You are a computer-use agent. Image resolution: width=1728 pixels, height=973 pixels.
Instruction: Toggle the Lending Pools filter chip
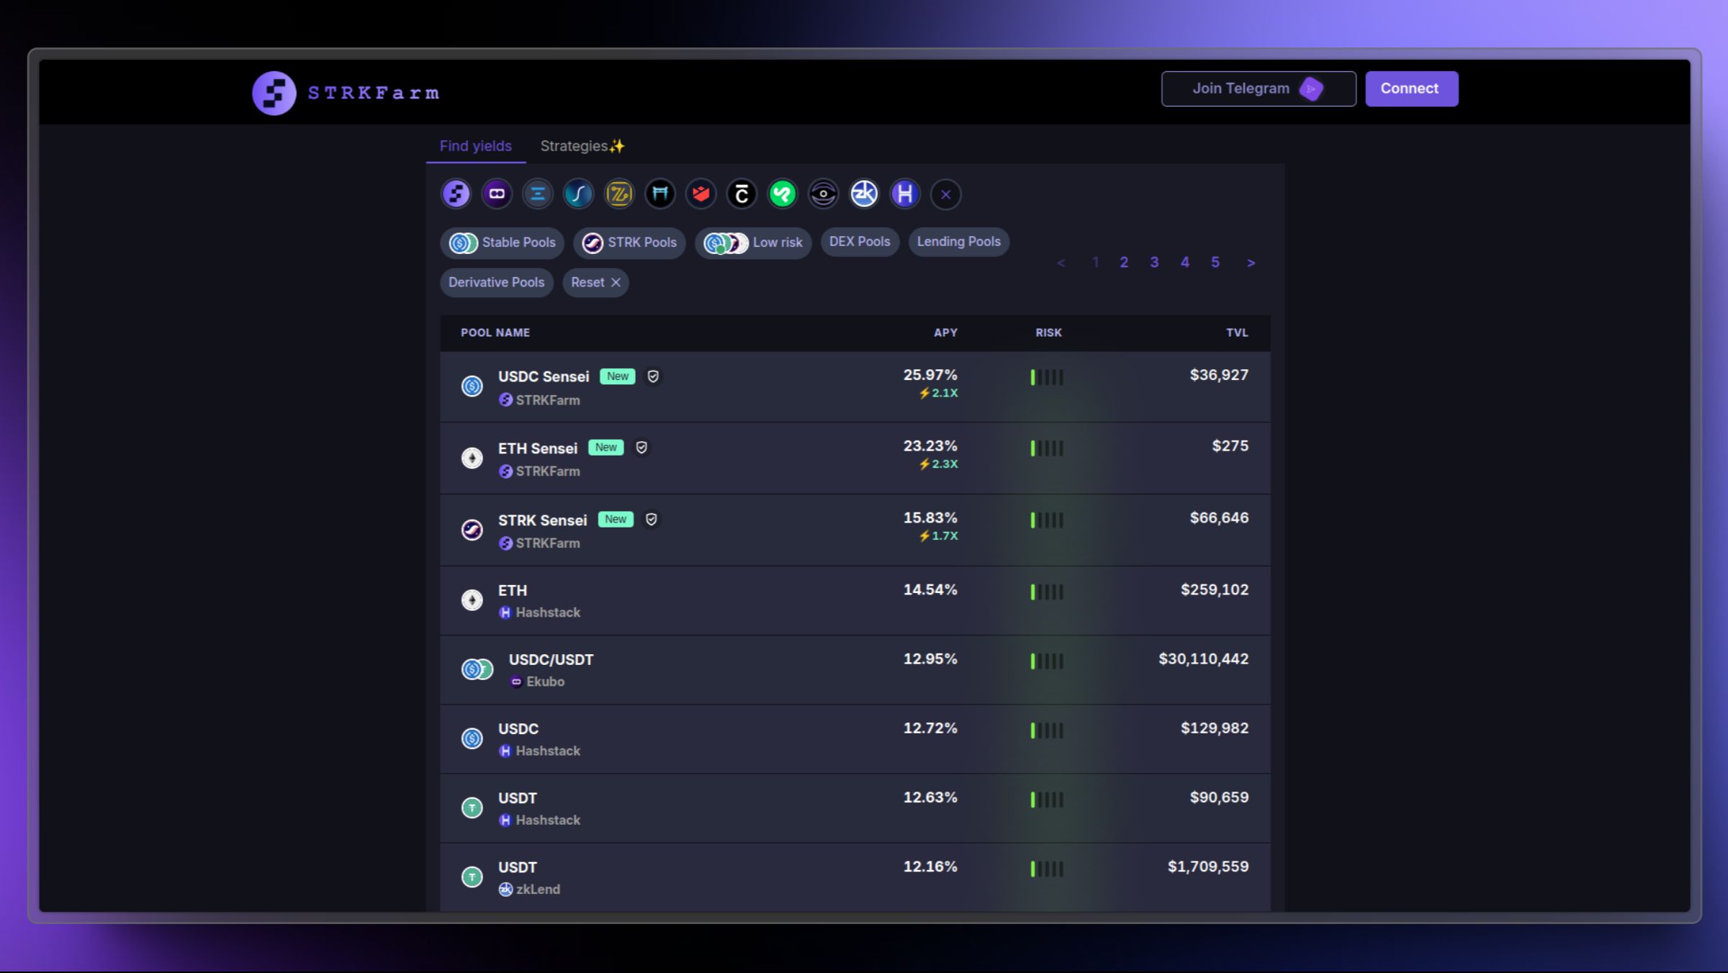click(959, 242)
